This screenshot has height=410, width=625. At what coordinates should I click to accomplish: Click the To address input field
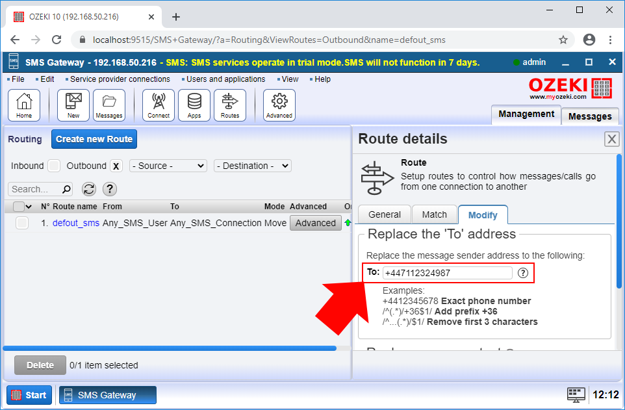coord(447,273)
